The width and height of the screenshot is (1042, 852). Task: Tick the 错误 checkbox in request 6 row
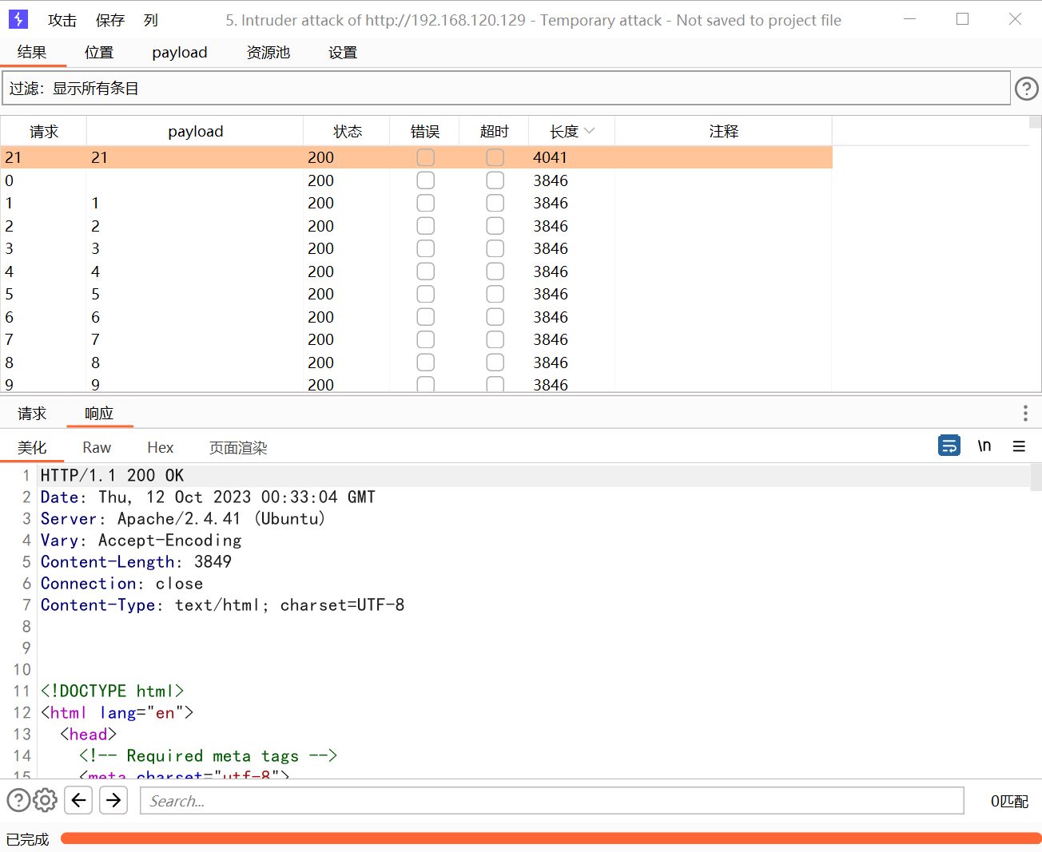[426, 317]
